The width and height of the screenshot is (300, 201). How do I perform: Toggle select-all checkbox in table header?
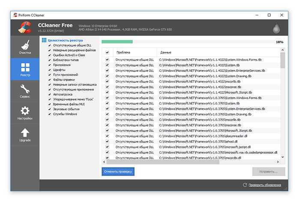(x=107, y=52)
